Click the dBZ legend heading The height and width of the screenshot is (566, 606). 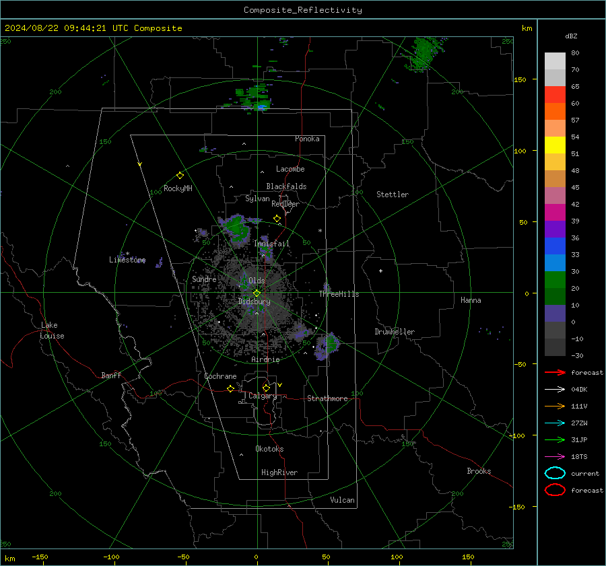(571, 36)
